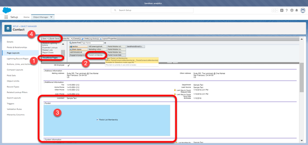
Task: Expand the Object Manager tab chevron
Action: pyautogui.click(x=51, y=17)
